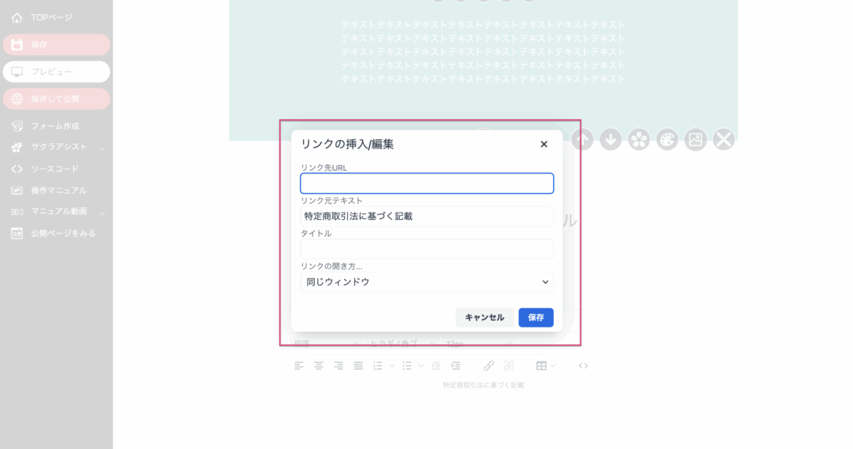Close the リンクの挿入/編集 dialog
Viewport: 853px width, 449px height.
[x=544, y=144]
